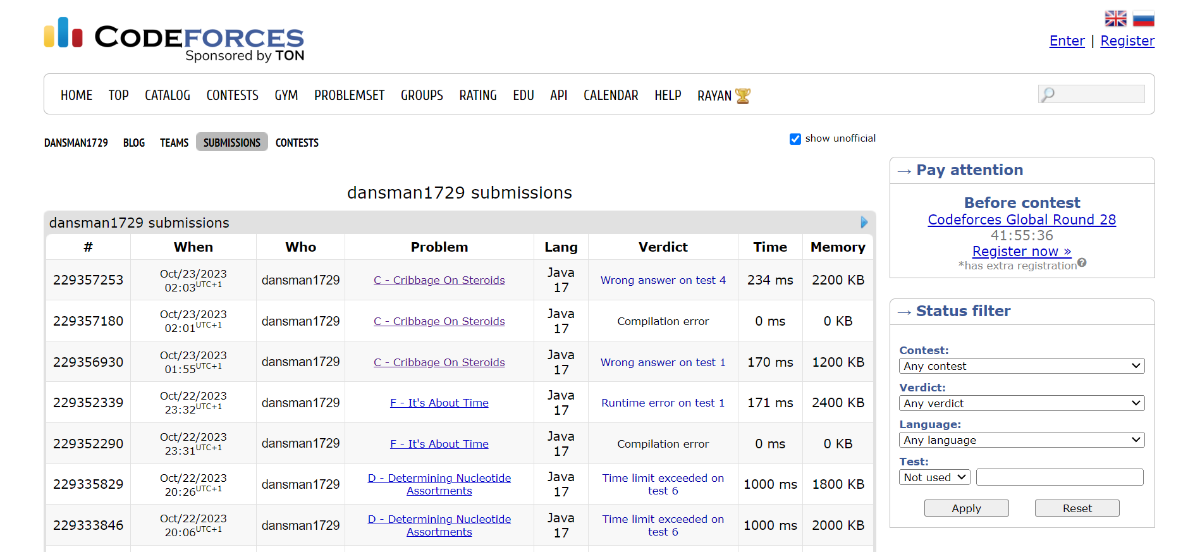1188x552 pixels.
Task: Click the trophy icon next to RAYAN
Action: point(743,95)
